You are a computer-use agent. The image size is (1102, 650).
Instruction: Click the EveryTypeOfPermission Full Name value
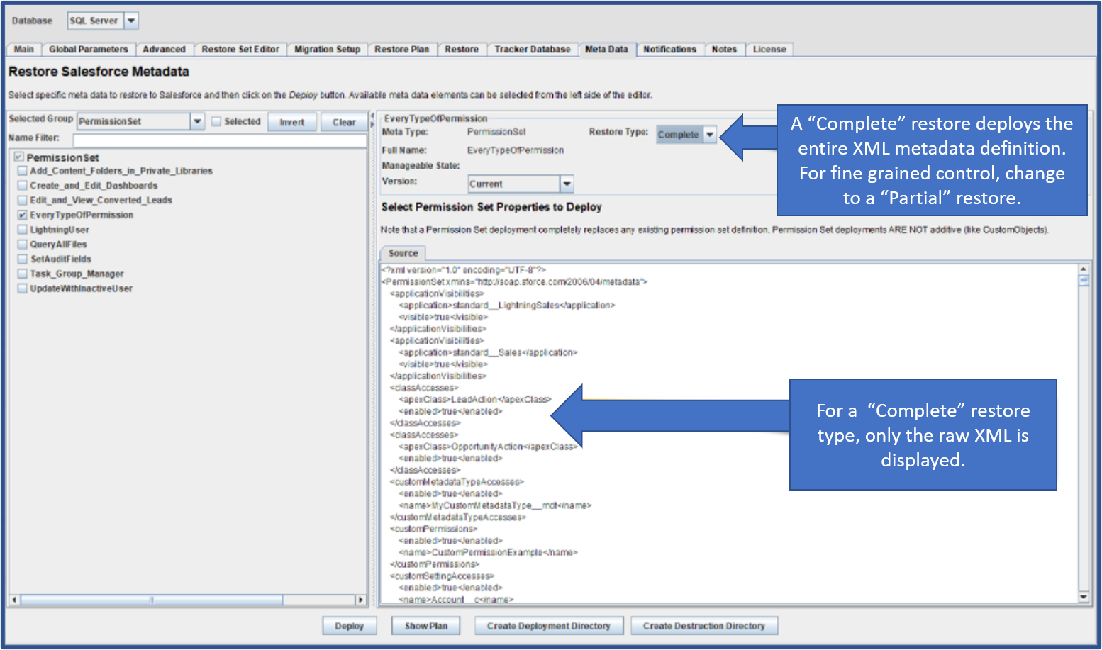[x=516, y=150]
